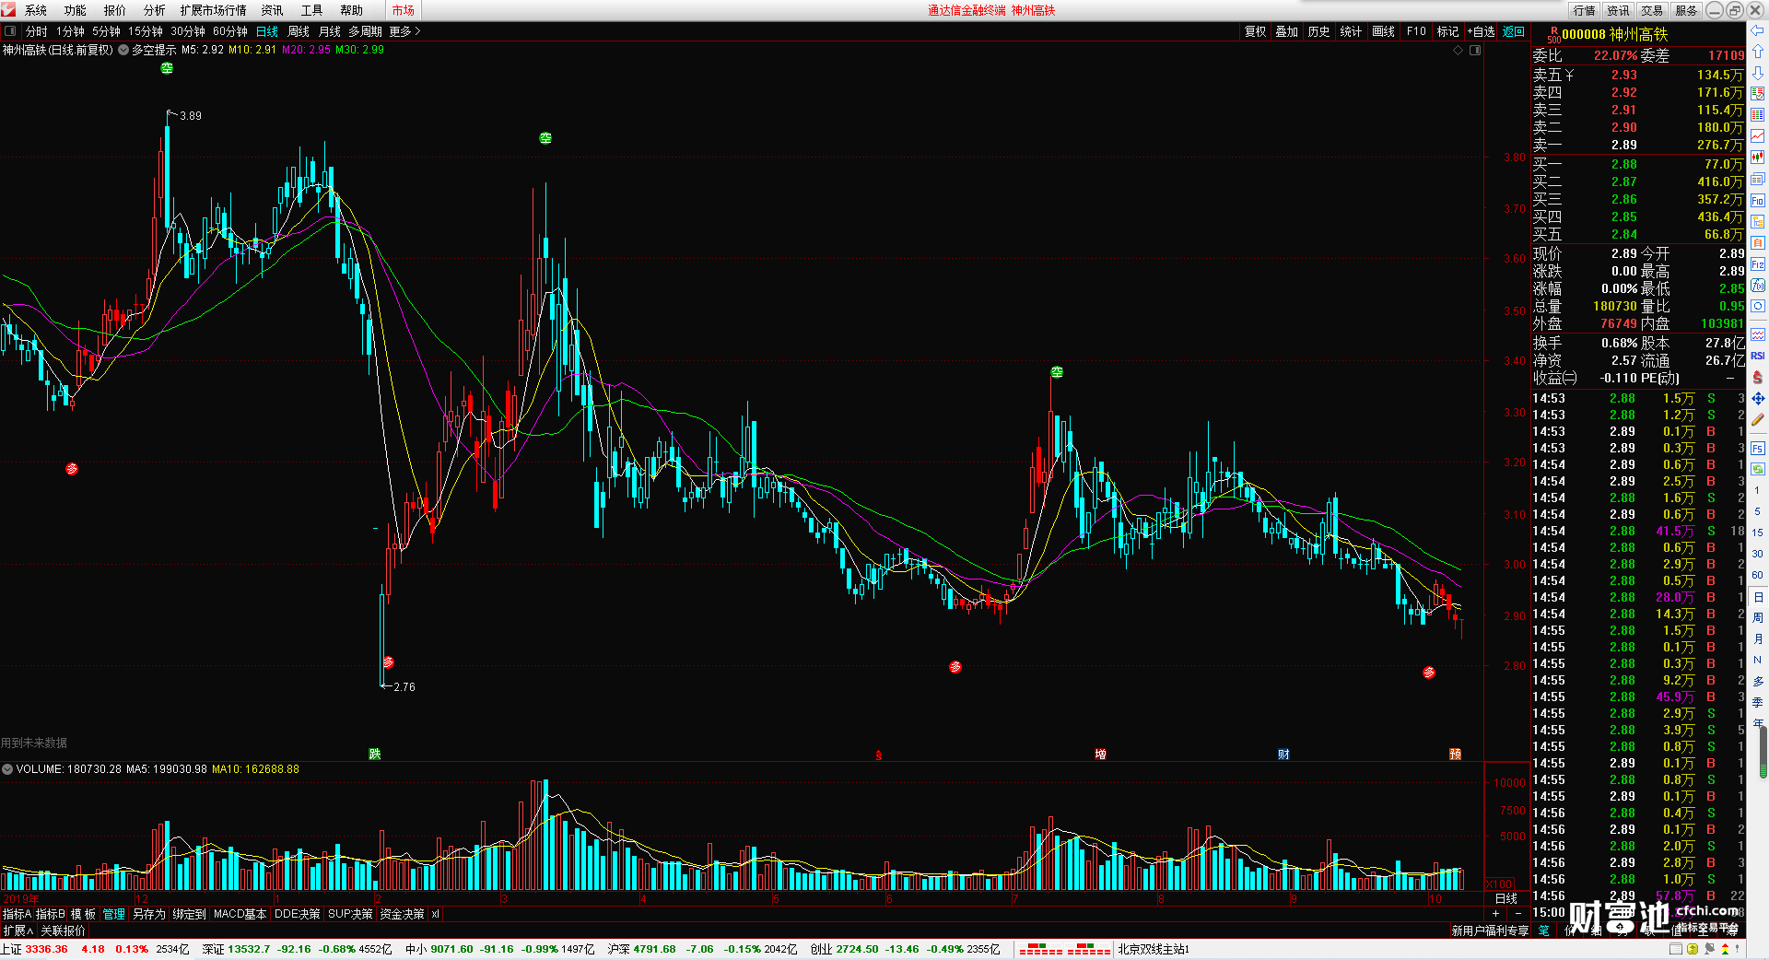Select 周 weekly period in right sidebar

tap(1757, 617)
